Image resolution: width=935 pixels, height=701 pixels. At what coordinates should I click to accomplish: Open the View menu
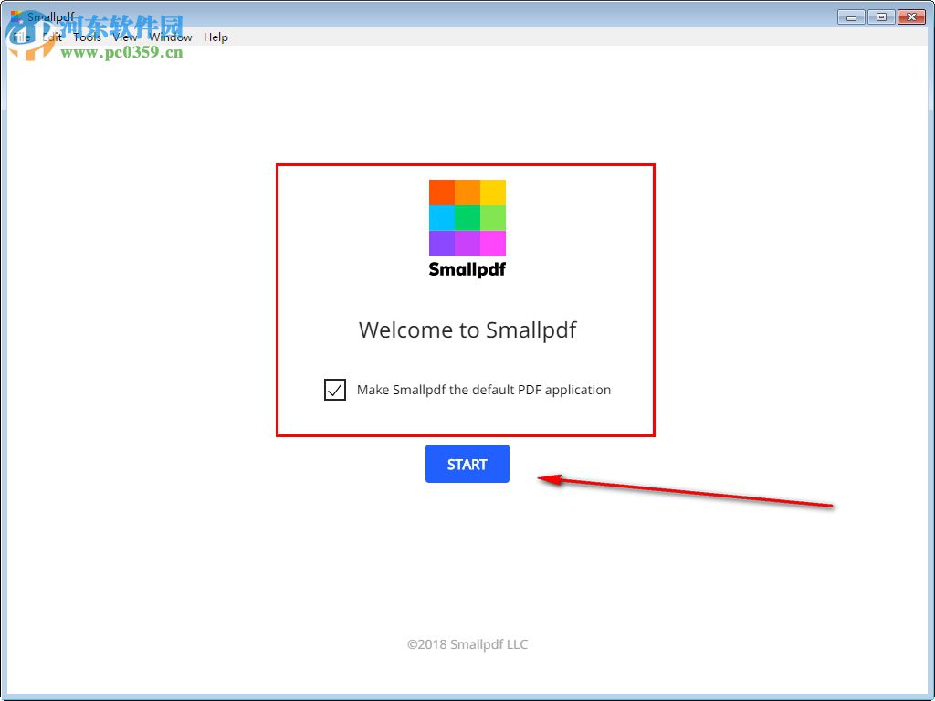tap(125, 37)
